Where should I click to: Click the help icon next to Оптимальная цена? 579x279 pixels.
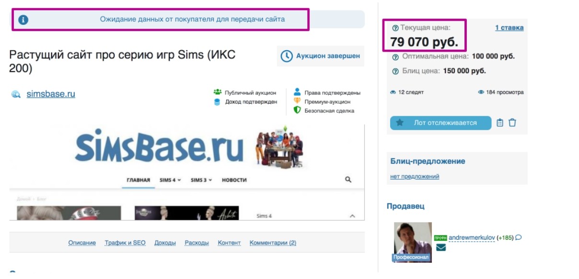point(395,56)
